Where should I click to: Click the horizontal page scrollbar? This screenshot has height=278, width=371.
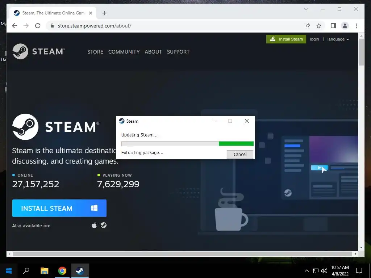pyautogui.click(x=182, y=254)
